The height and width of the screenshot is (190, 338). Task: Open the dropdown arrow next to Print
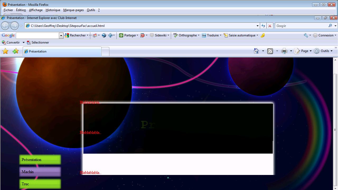click(x=291, y=51)
